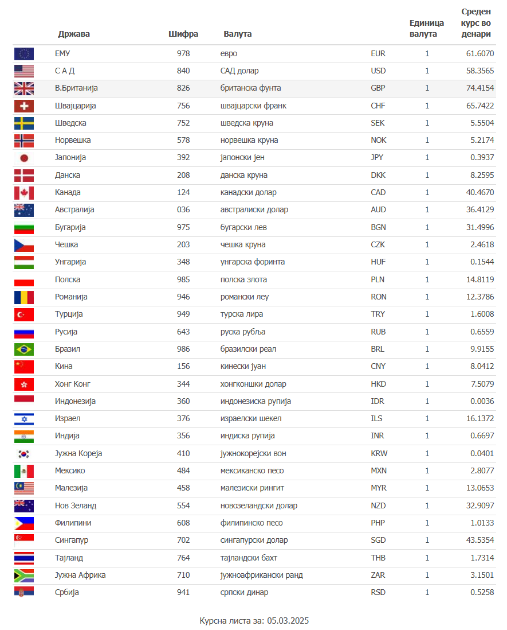507x630 pixels.
Task: Click the Шифра column header
Action: (x=183, y=34)
